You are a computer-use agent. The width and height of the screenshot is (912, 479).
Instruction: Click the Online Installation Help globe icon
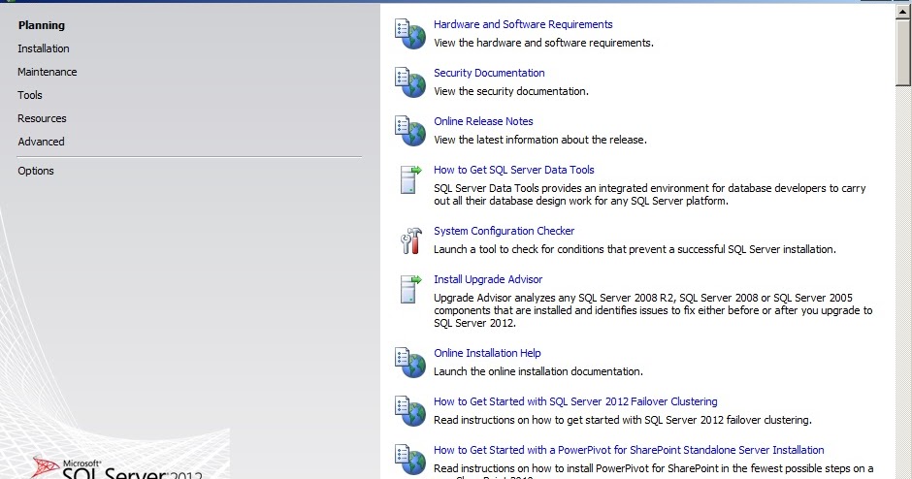410,362
